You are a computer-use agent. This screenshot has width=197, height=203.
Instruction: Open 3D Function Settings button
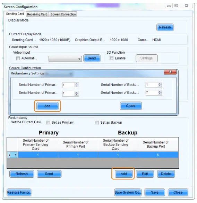(147, 58)
